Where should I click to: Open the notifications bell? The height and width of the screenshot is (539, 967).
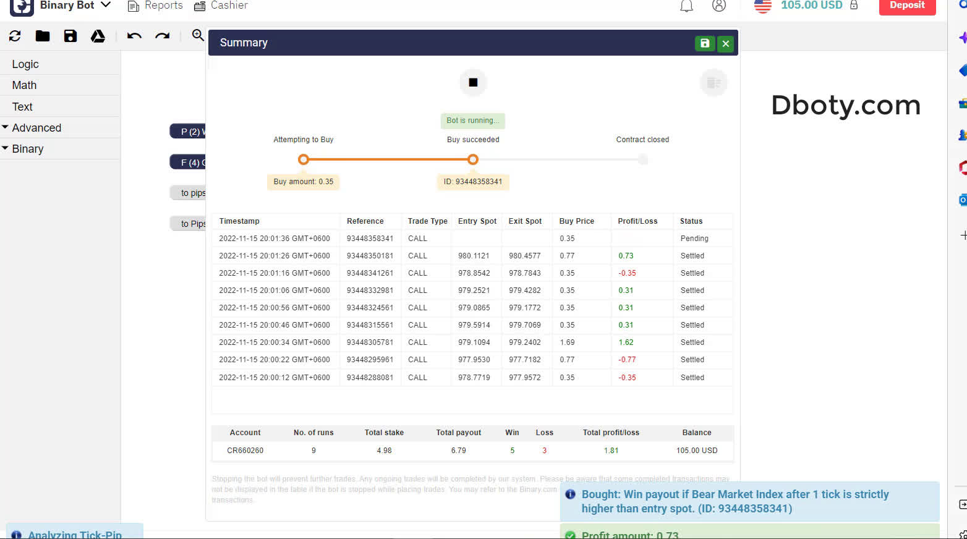(x=686, y=6)
